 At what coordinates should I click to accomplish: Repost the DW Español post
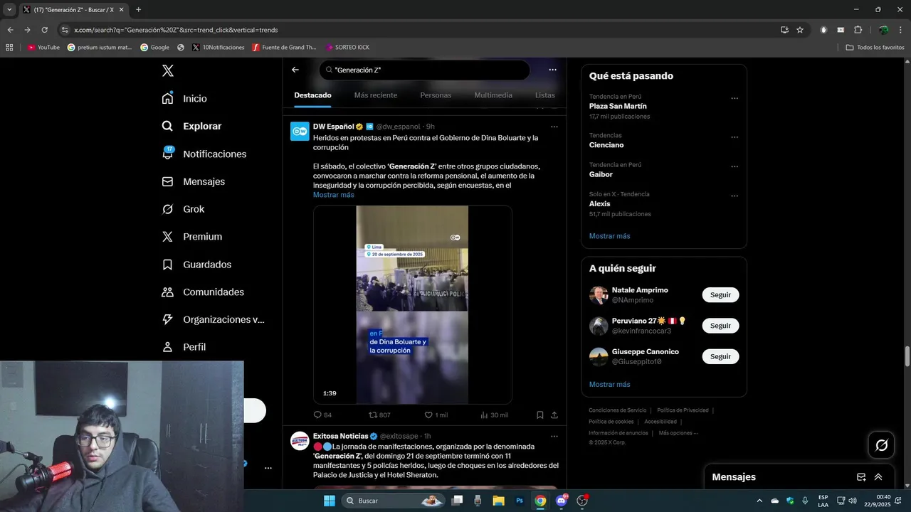coord(373,415)
